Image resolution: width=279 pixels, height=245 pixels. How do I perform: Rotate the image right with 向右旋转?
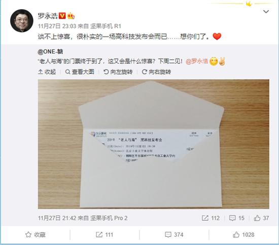pos(157,72)
